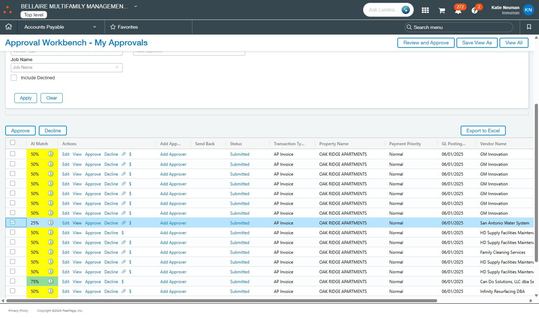Open the shopping cart icon
Screen dimensions: 539x318
pos(442,10)
